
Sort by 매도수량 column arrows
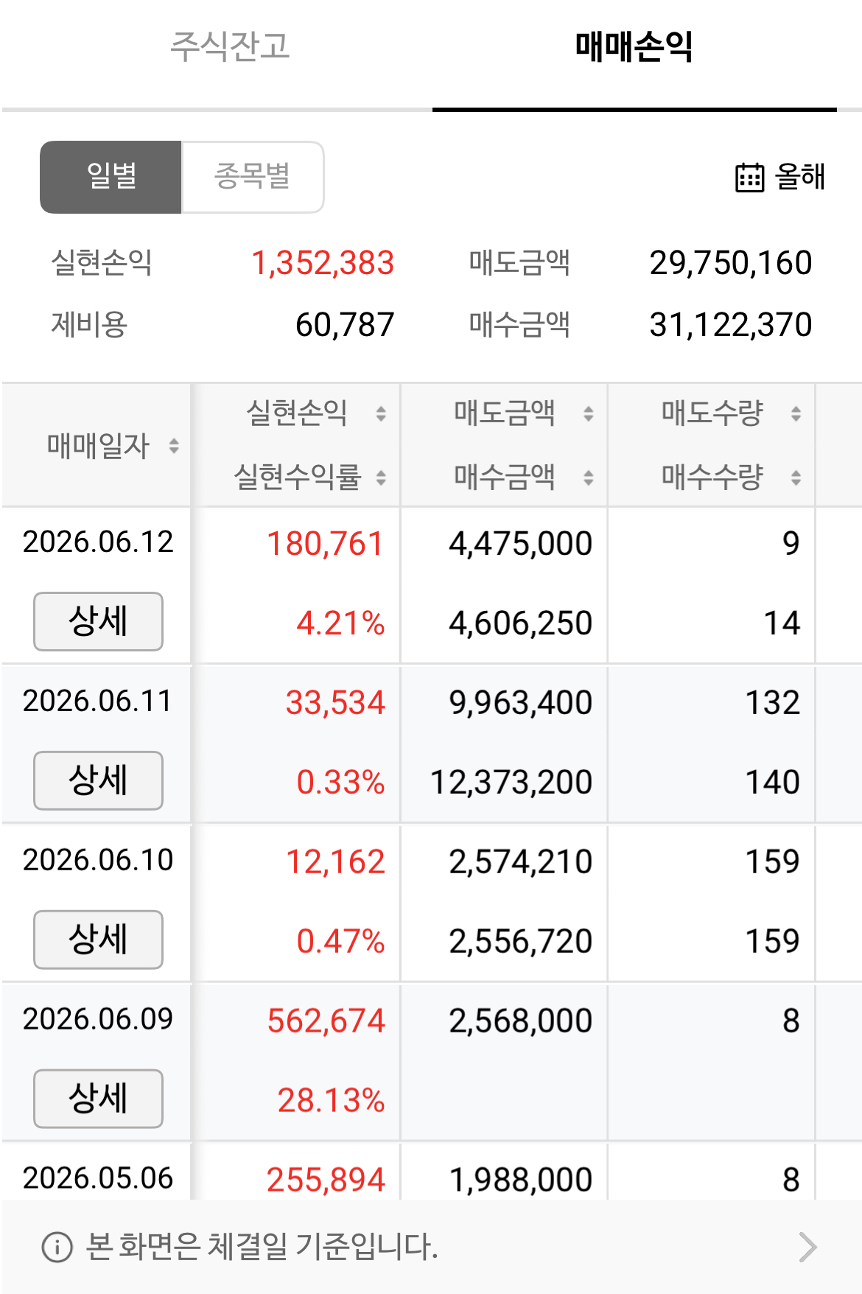tap(796, 413)
